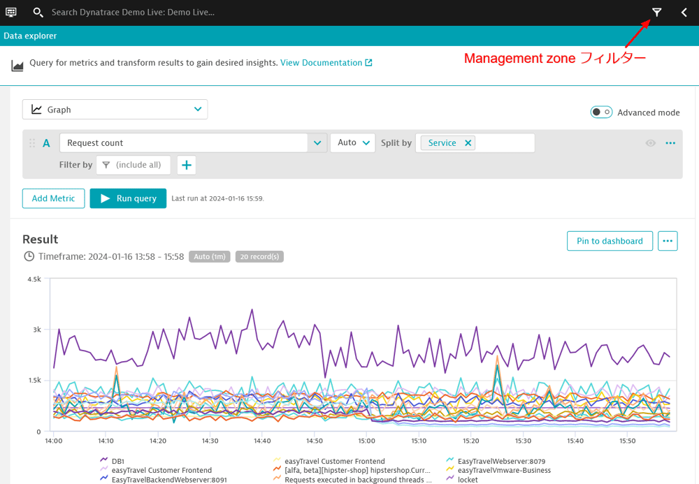Image resolution: width=699 pixels, height=484 pixels.
Task: Click the 15:50 x-axis time label
Action: point(628,441)
